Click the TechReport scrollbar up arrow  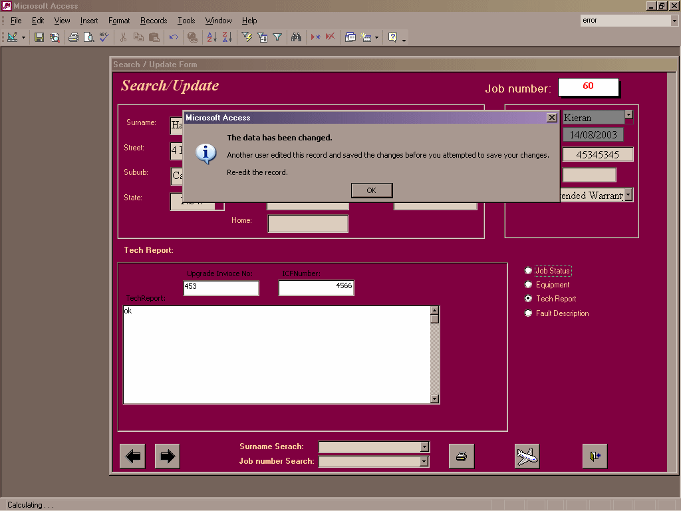434,310
